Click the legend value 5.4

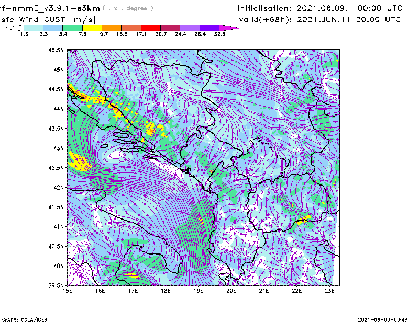point(63,34)
